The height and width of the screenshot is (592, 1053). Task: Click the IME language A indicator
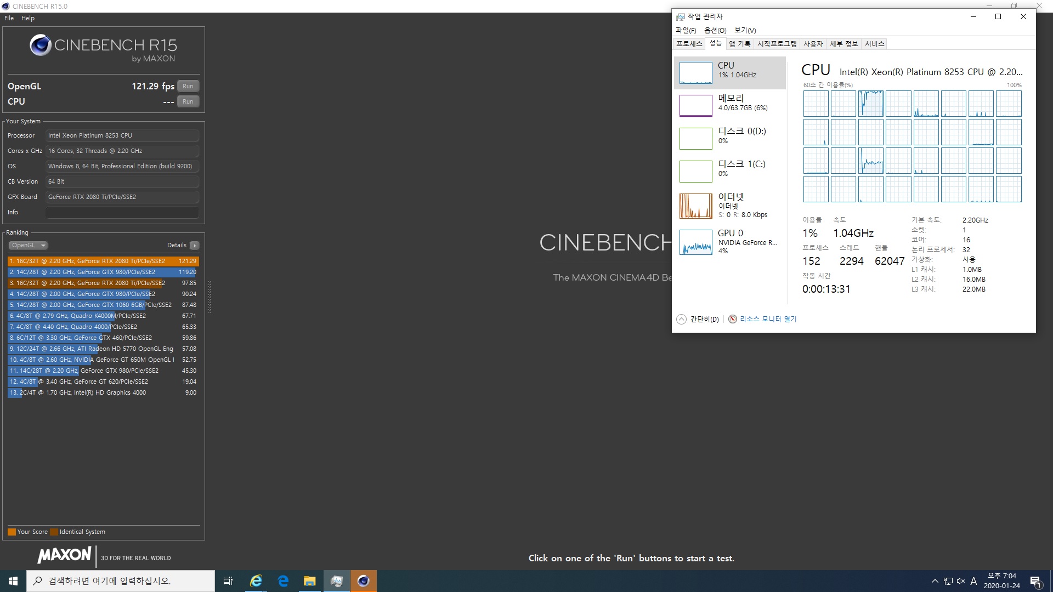974,581
